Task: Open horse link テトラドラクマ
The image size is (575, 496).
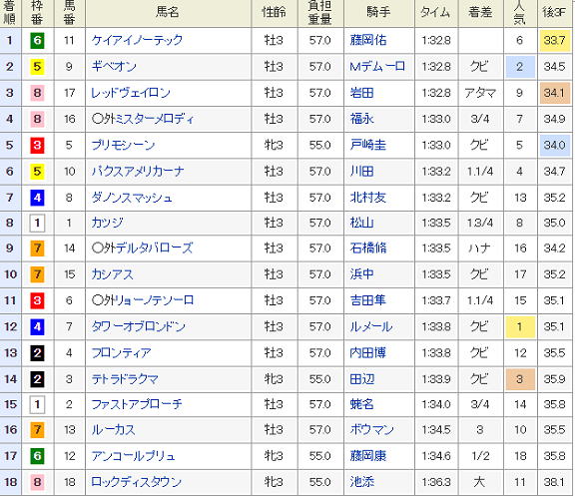Action: [125, 378]
